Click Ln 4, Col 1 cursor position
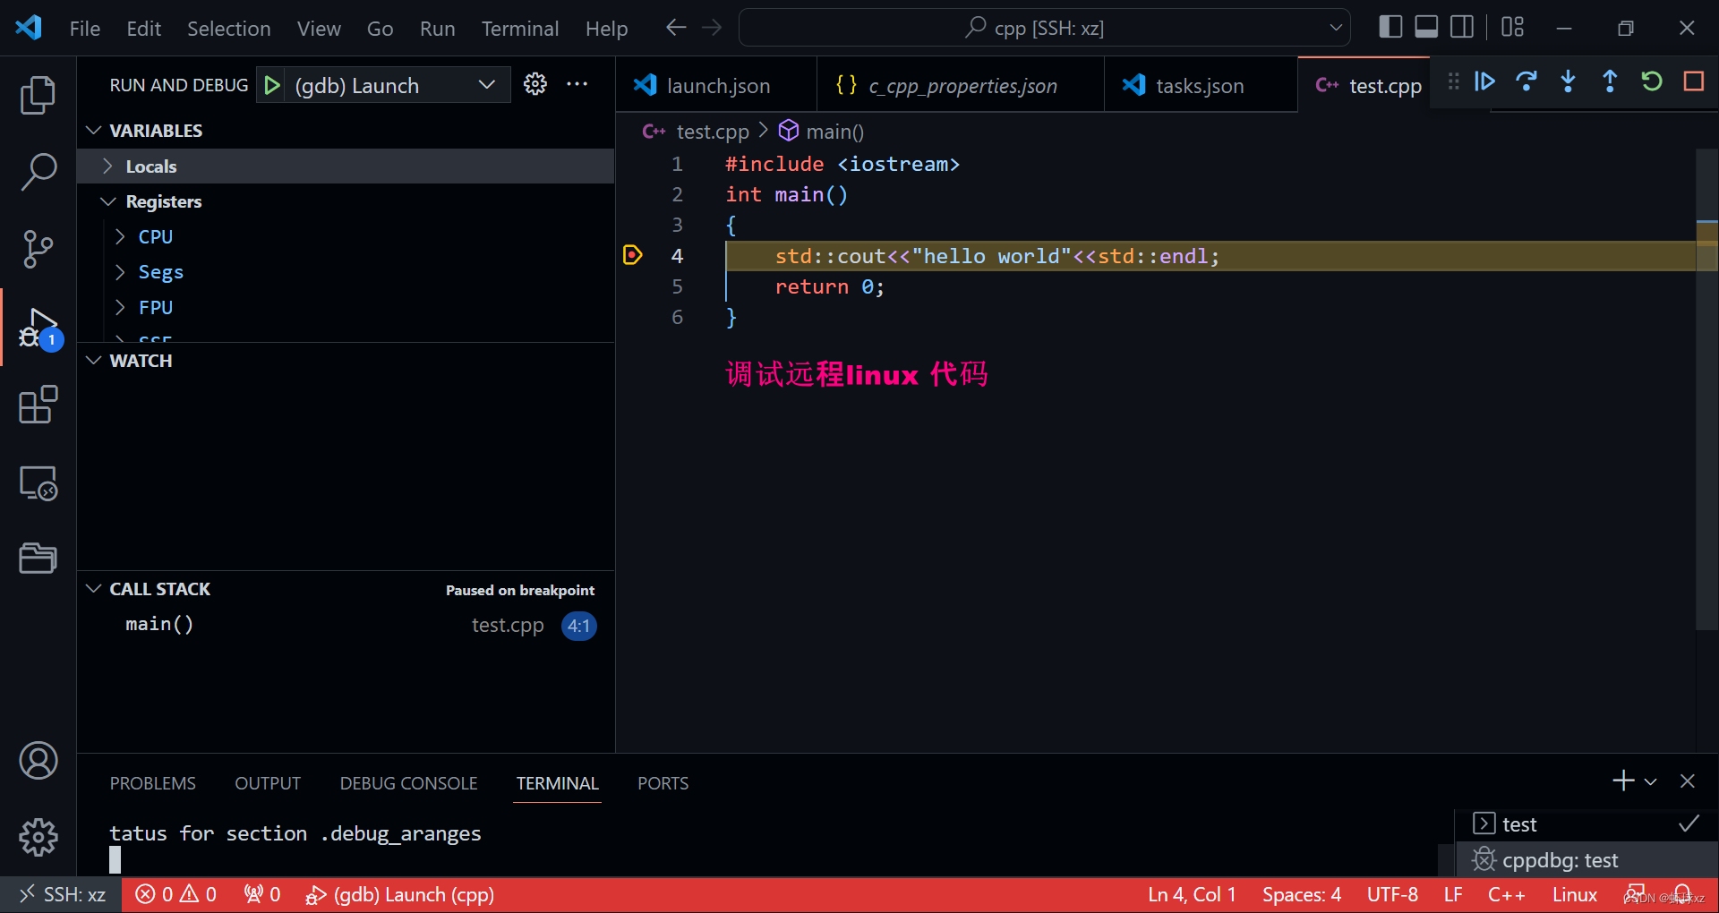 click(1192, 894)
